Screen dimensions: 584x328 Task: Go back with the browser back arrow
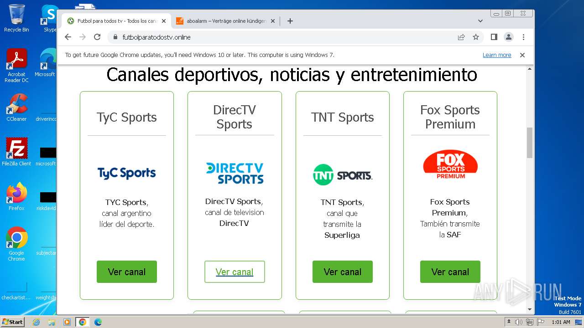coord(68,37)
